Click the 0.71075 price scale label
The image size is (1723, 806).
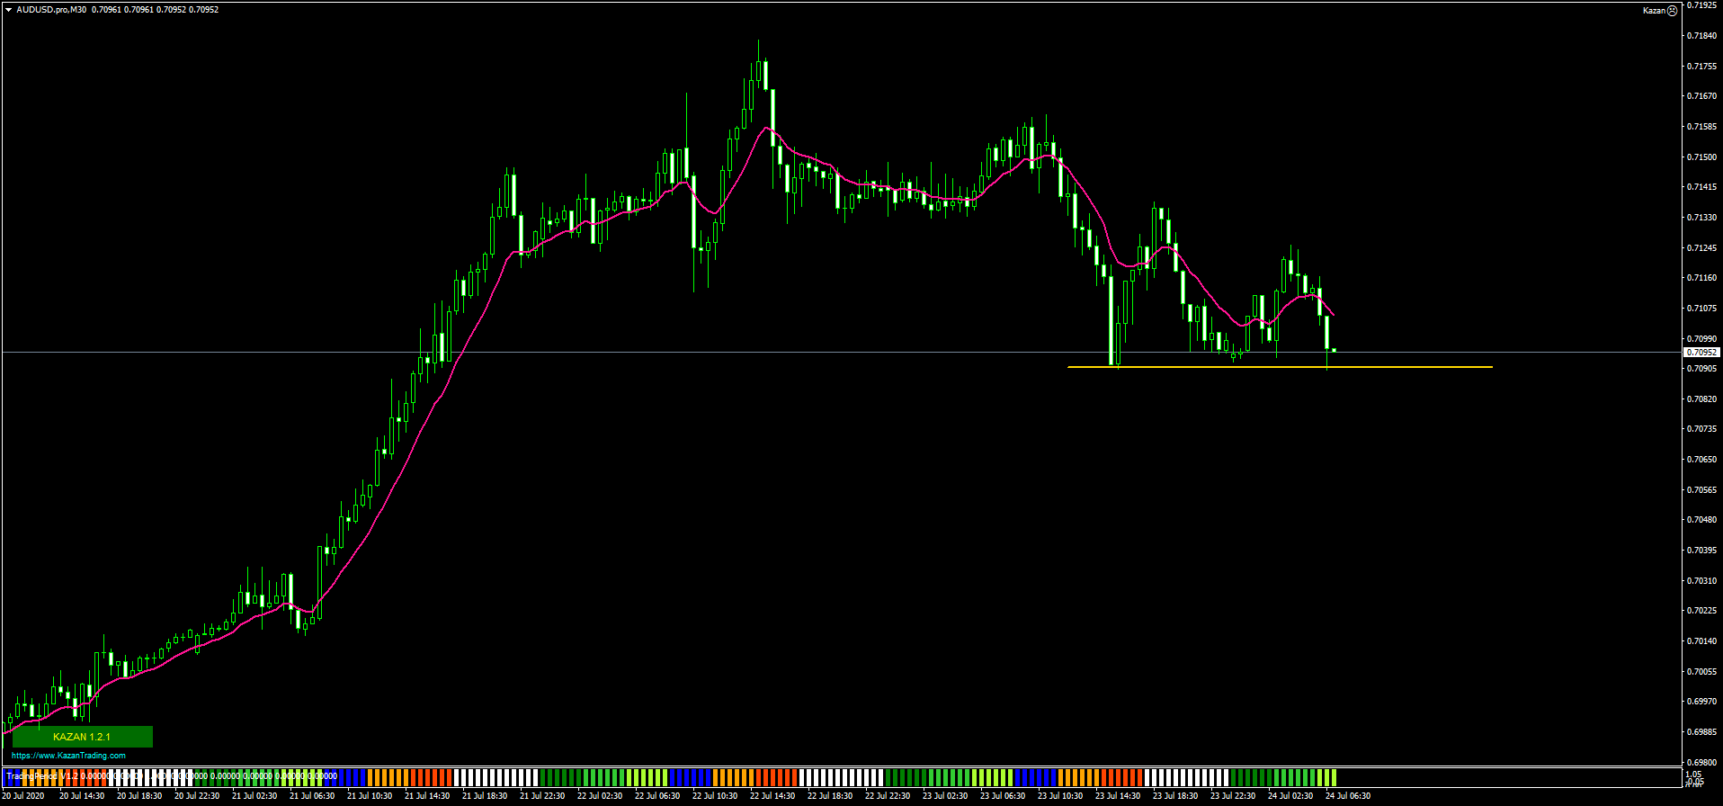pos(1703,309)
